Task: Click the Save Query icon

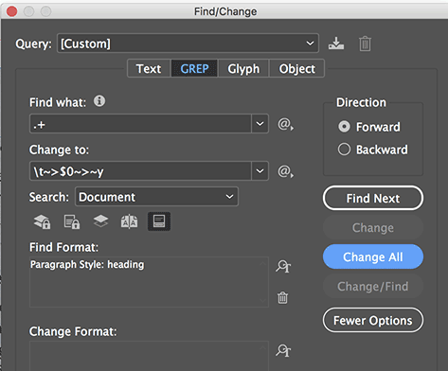Action: pyautogui.click(x=336, y=44)
